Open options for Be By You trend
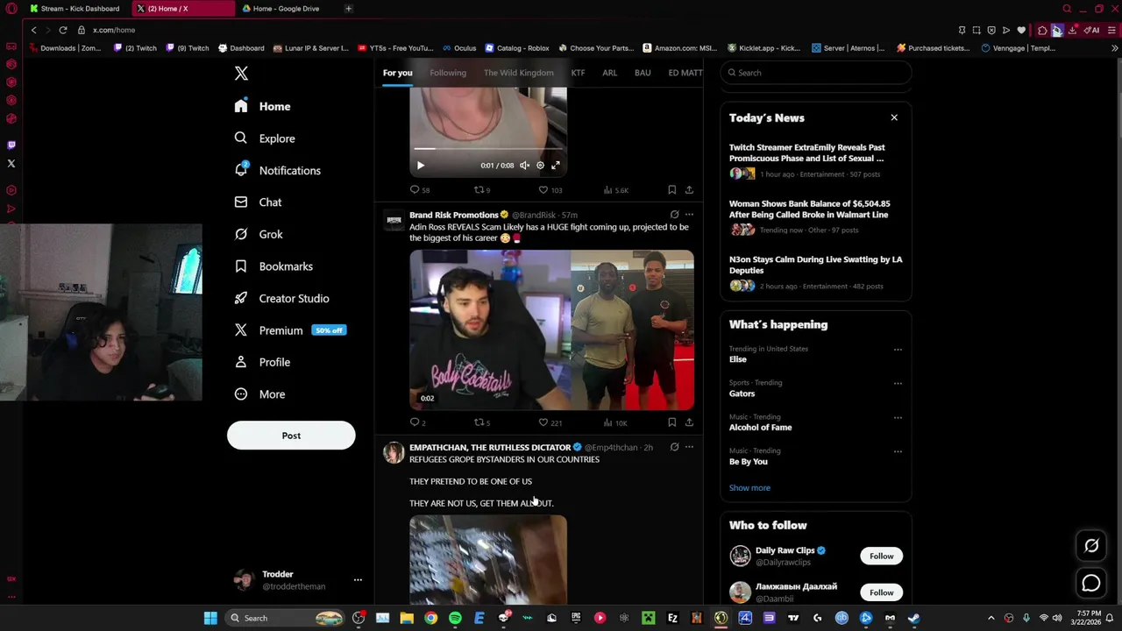The height and width of the screenshot is (631, 1122). click(898, 452)
